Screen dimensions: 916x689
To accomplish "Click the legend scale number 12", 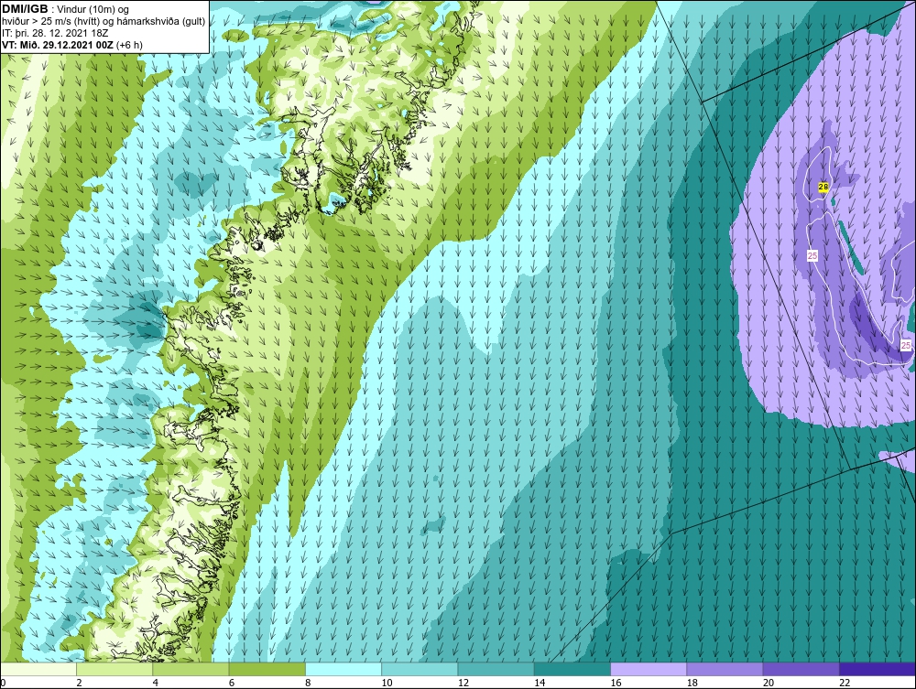I will pos(463,683).
